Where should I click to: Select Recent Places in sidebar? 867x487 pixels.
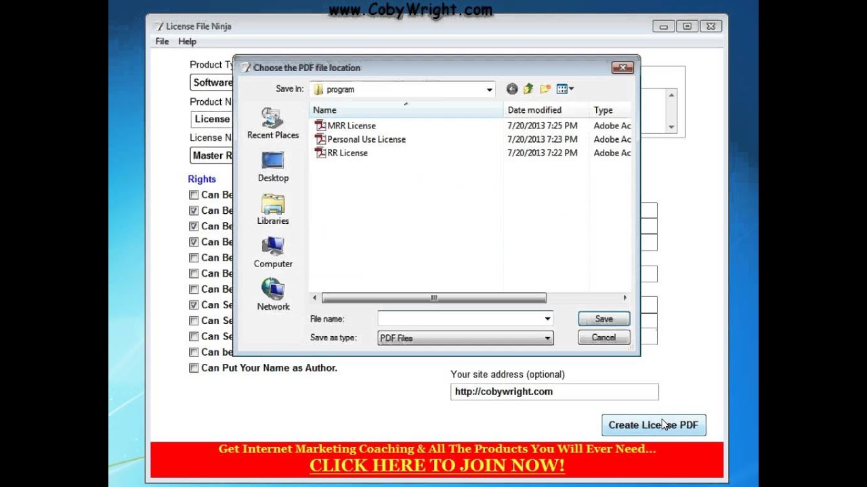273,124
